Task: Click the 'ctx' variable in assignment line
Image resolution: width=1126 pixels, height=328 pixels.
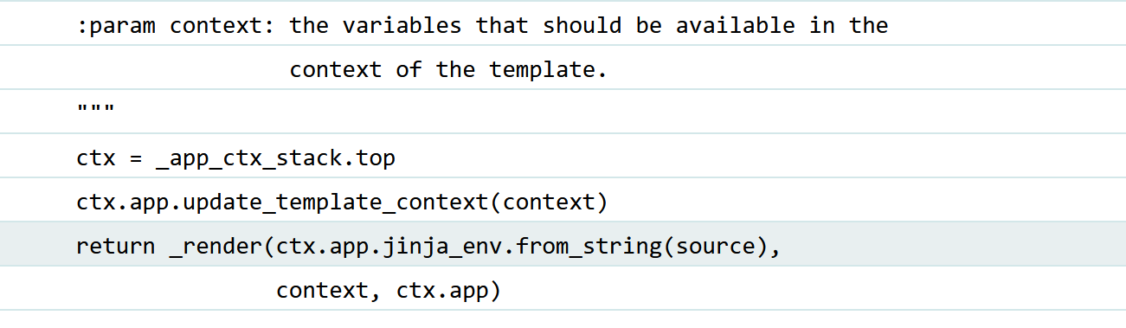Action: click(x=96, y=160)
